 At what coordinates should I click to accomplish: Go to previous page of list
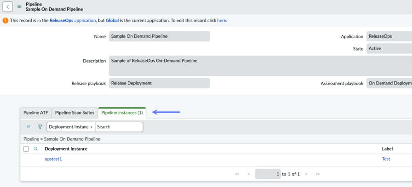tap(248, 174)
